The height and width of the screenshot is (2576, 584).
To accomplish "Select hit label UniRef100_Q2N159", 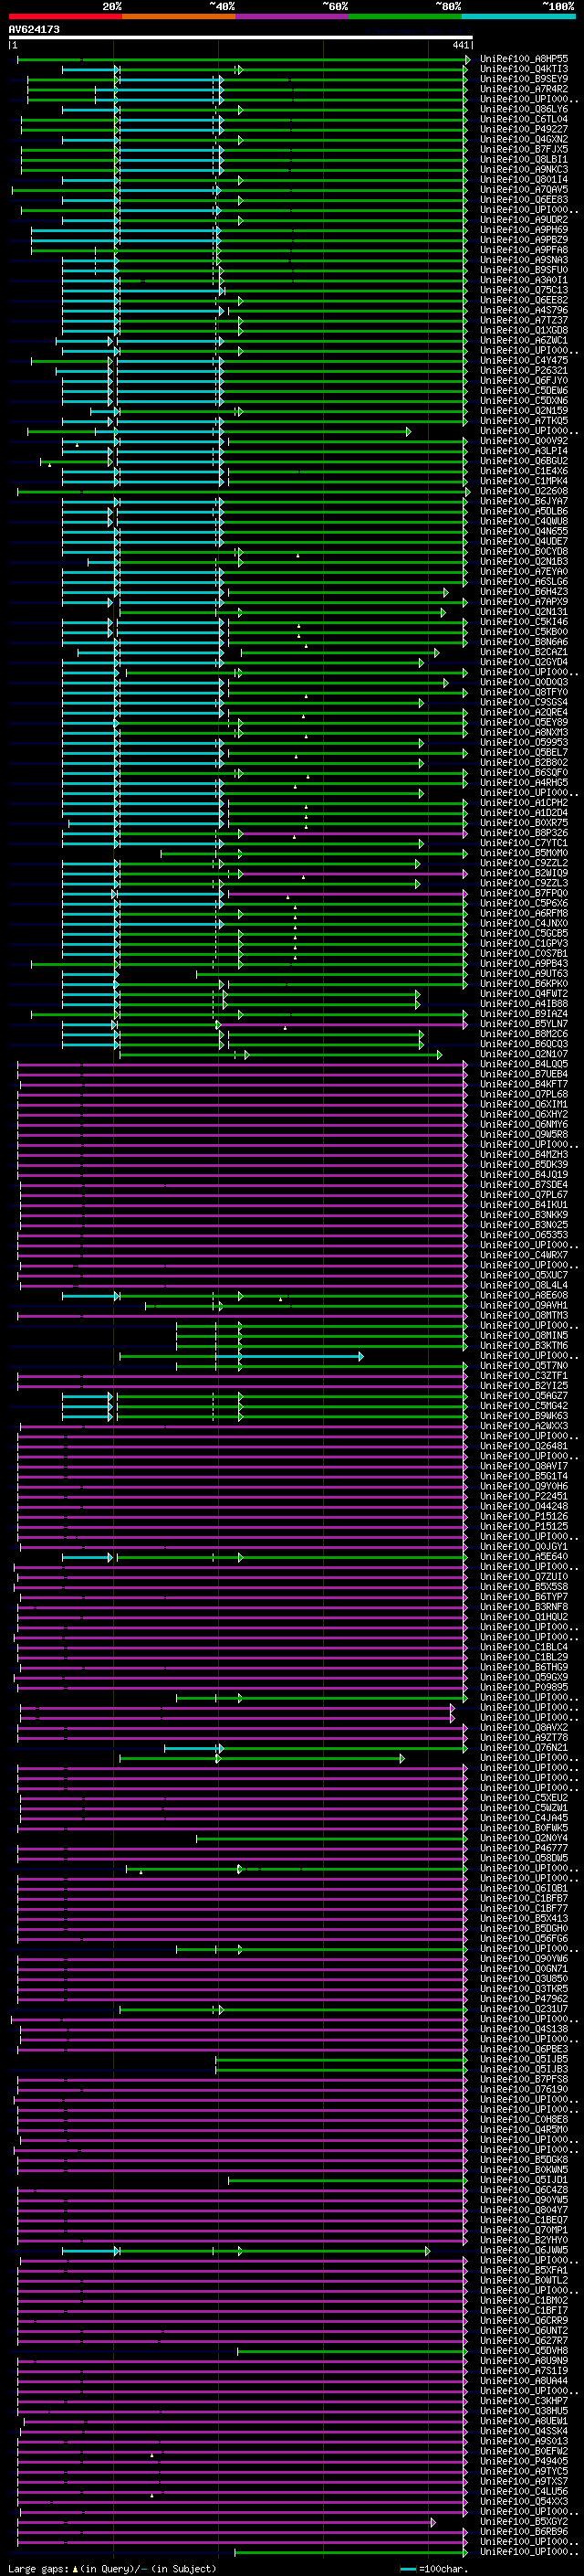I will 524,411.
